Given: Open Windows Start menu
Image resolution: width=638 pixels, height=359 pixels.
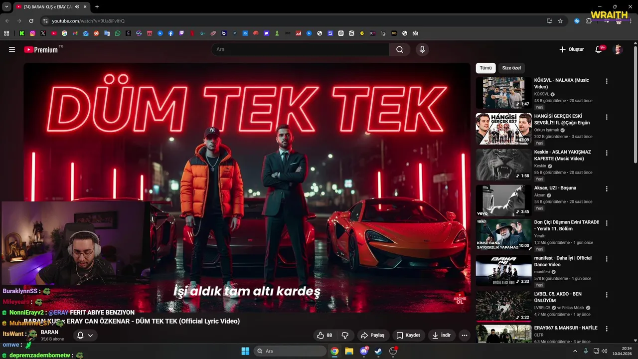Looking at the screenshot, I should pos(245,351).
